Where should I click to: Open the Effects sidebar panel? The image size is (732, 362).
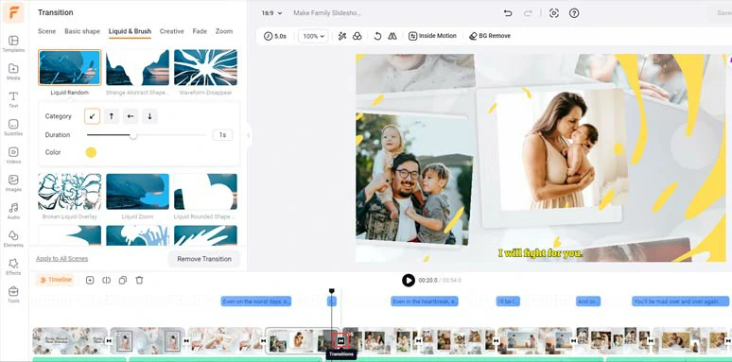coord(13,267)
